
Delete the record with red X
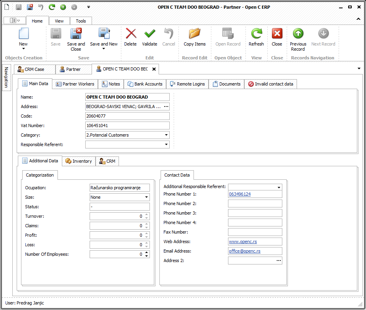click(131, 33)
